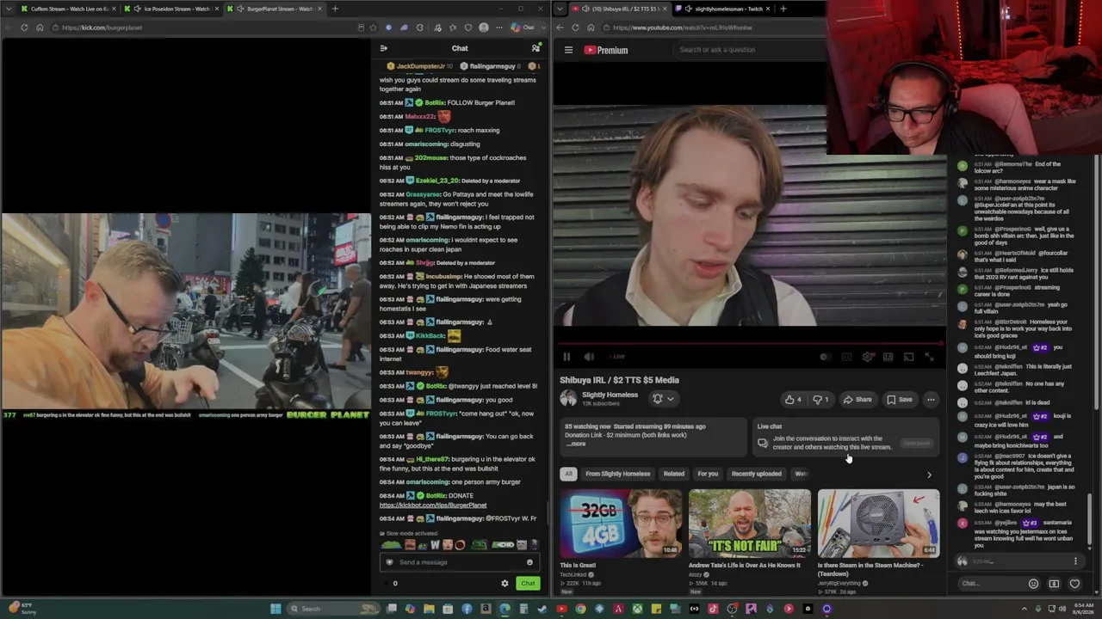Open the live chat panel

(916, 443)
